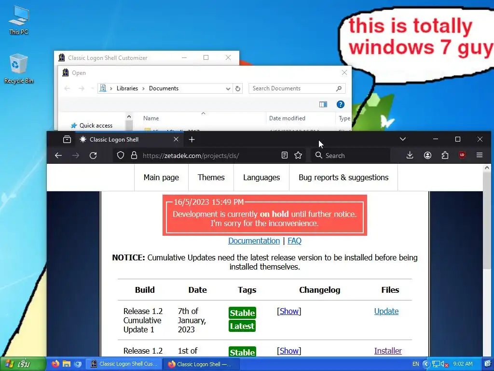The image size is (494, 371).
Task: Expand address path dropdown in Open dialog
Action: 228,89
